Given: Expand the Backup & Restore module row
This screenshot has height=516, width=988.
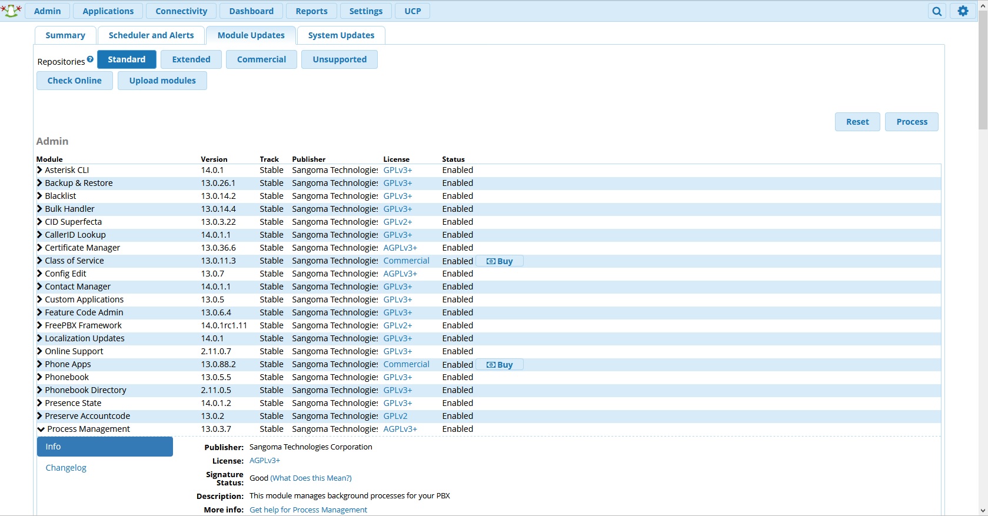Looking at the screenshot, I should click(40, 183).
